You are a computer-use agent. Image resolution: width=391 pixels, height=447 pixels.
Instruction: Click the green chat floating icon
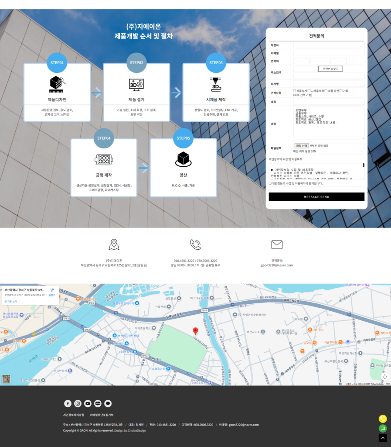coord(383,428)
